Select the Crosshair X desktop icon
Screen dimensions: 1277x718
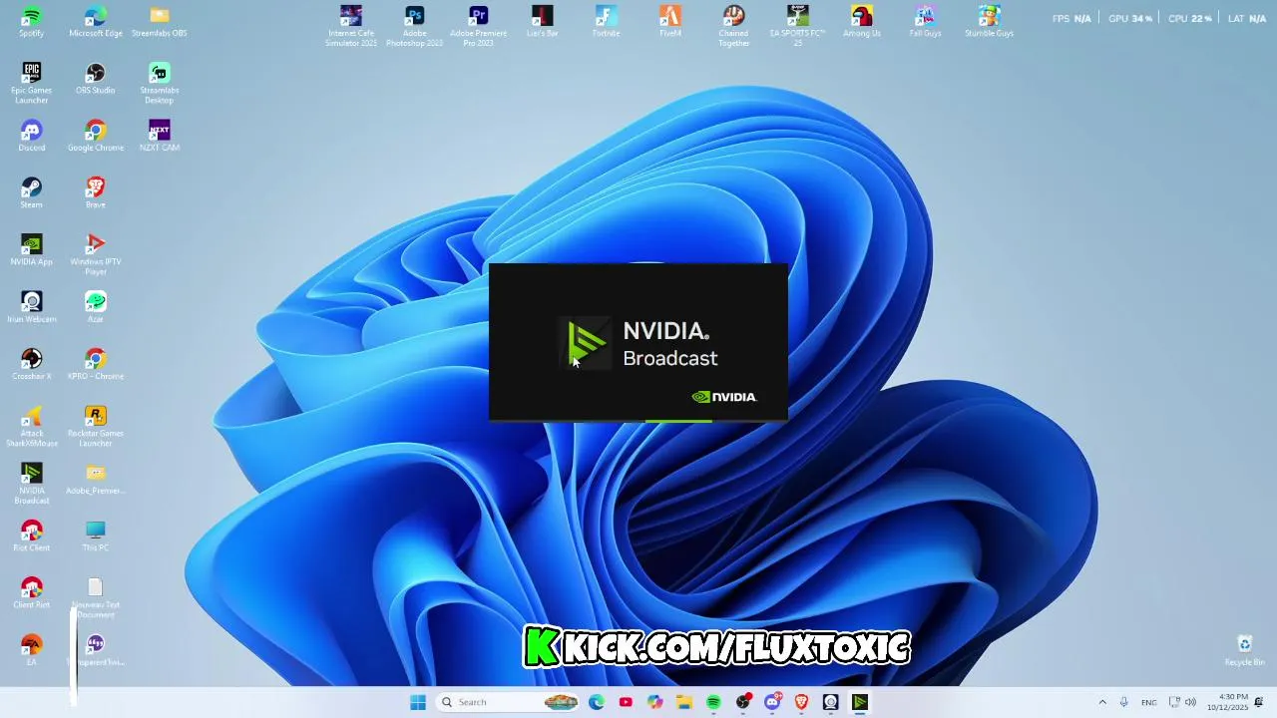(31, 365)
